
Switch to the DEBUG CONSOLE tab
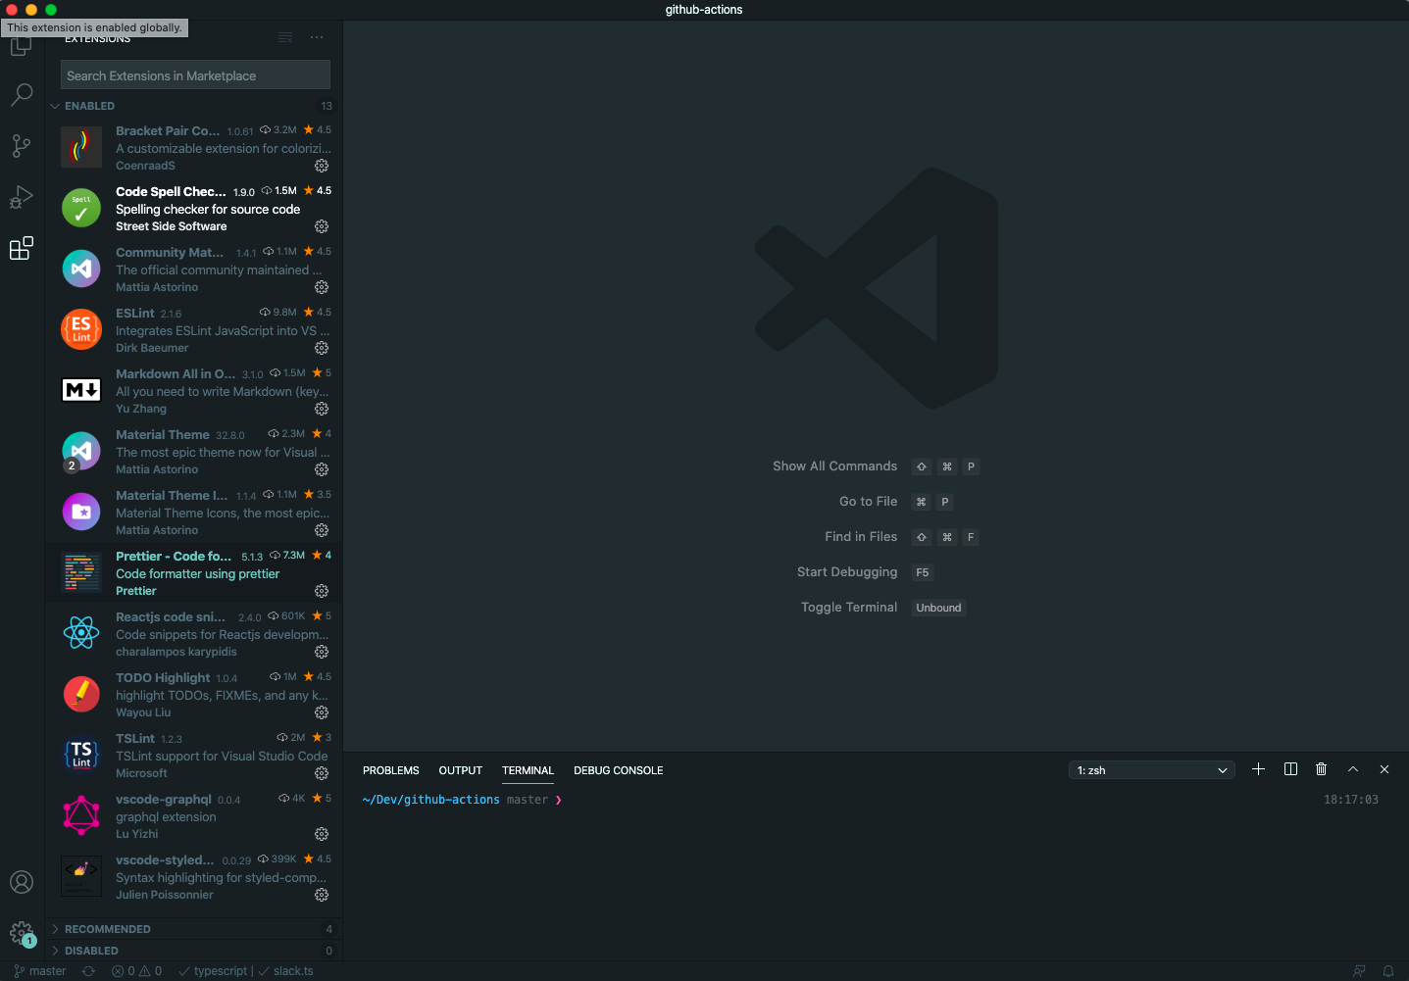pos(619,770)
